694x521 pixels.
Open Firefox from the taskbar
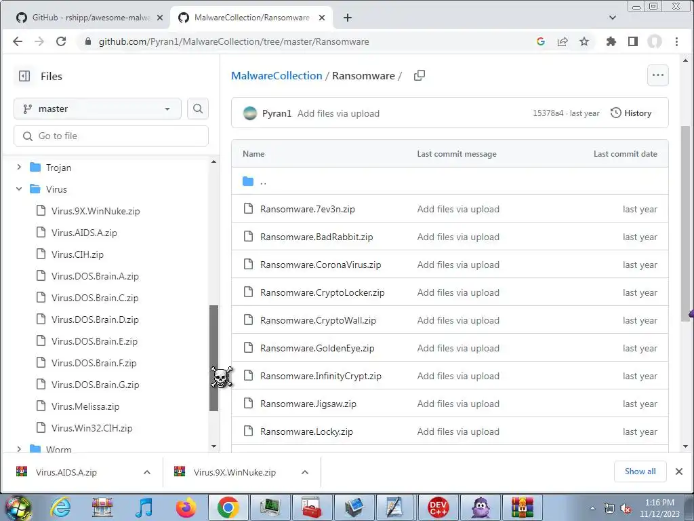(x=186, y=507)
